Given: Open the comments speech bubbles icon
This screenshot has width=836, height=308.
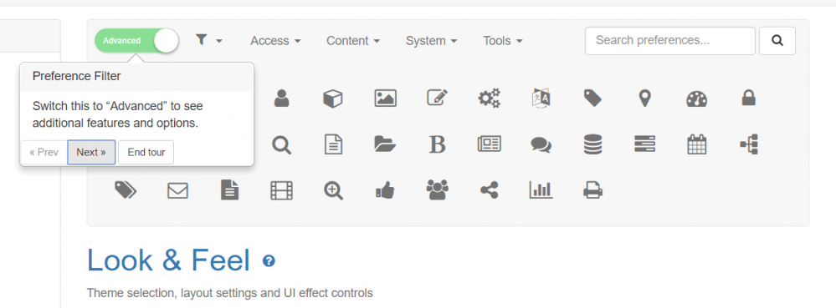Looking at the screenshot, I should (541, 144).
